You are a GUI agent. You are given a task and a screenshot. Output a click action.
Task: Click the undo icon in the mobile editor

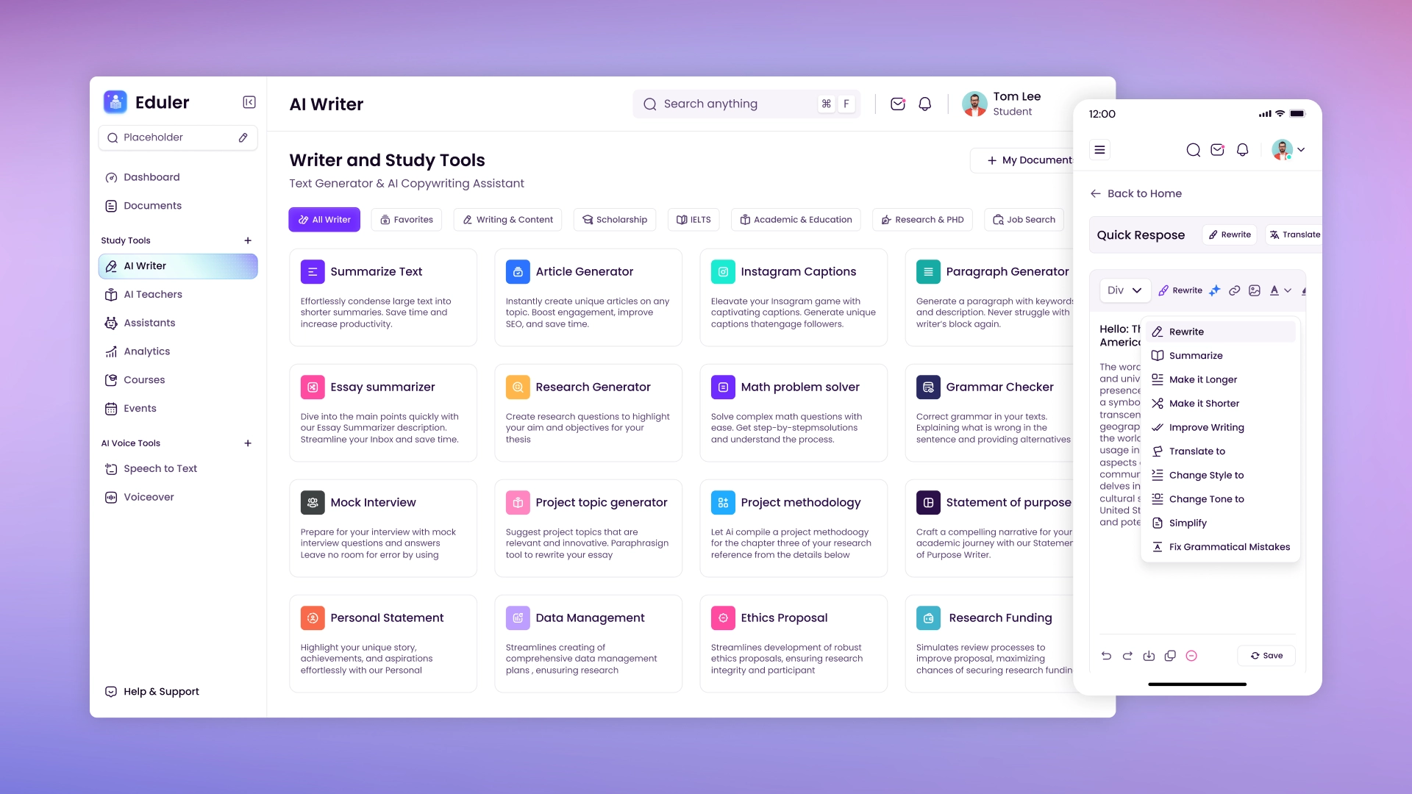[x=1107, y=656]
